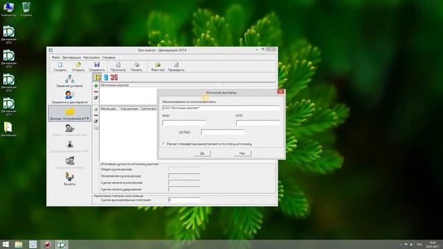Image resolution: width=443 pixels, height=249 pixels.
Task: Close the Источник выплаты dialog
Action: pos(280,92)
